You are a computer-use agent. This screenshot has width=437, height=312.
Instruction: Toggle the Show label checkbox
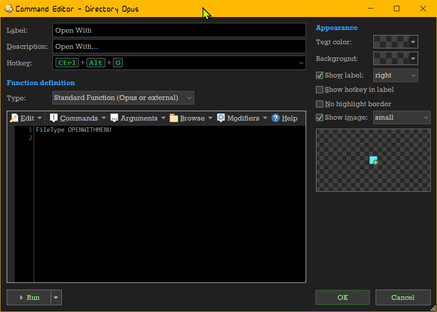click(320, 75)
